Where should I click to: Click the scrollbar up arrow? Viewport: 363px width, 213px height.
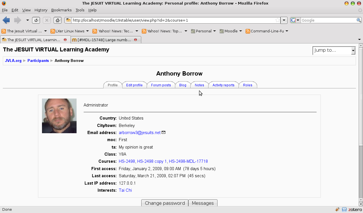361,46
